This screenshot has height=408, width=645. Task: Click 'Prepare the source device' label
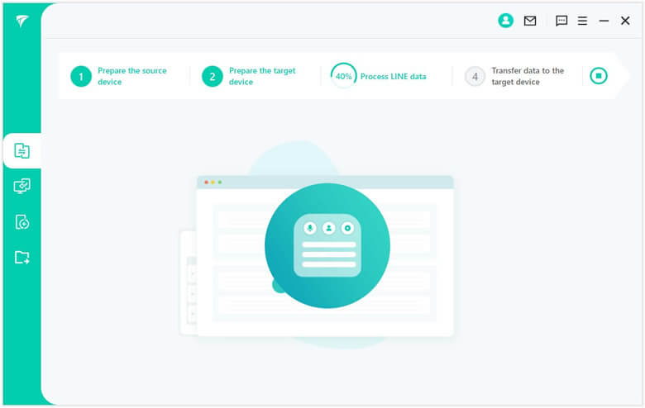[132, 77]
